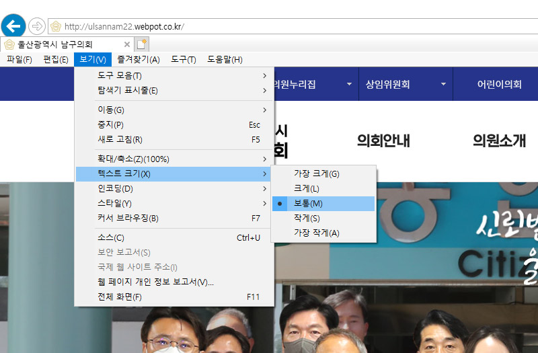Select the 텍스트 크기(X) menu entry

(174, 174)
